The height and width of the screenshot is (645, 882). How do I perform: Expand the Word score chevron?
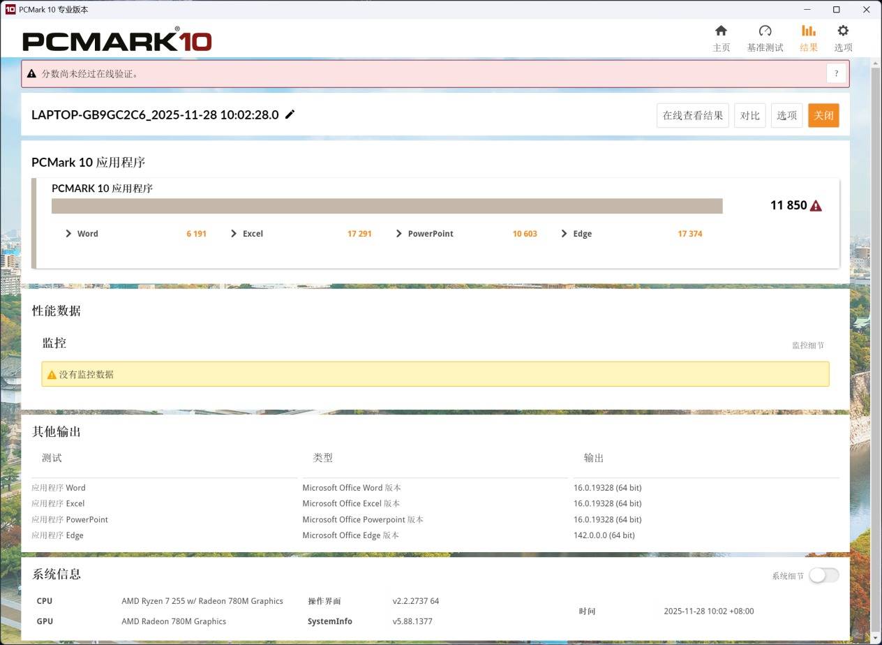point(68,234)
